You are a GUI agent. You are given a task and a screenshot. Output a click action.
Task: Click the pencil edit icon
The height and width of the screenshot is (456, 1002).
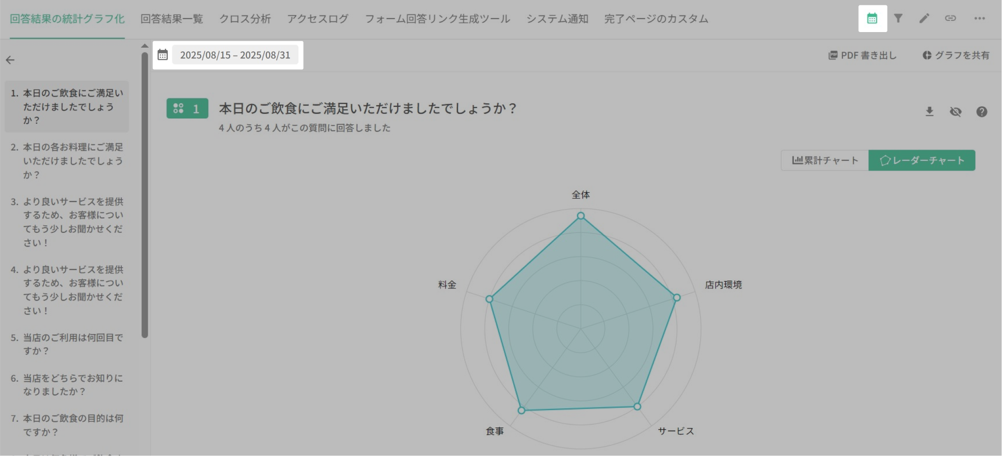pyautogui.click(x=924, y=18)
